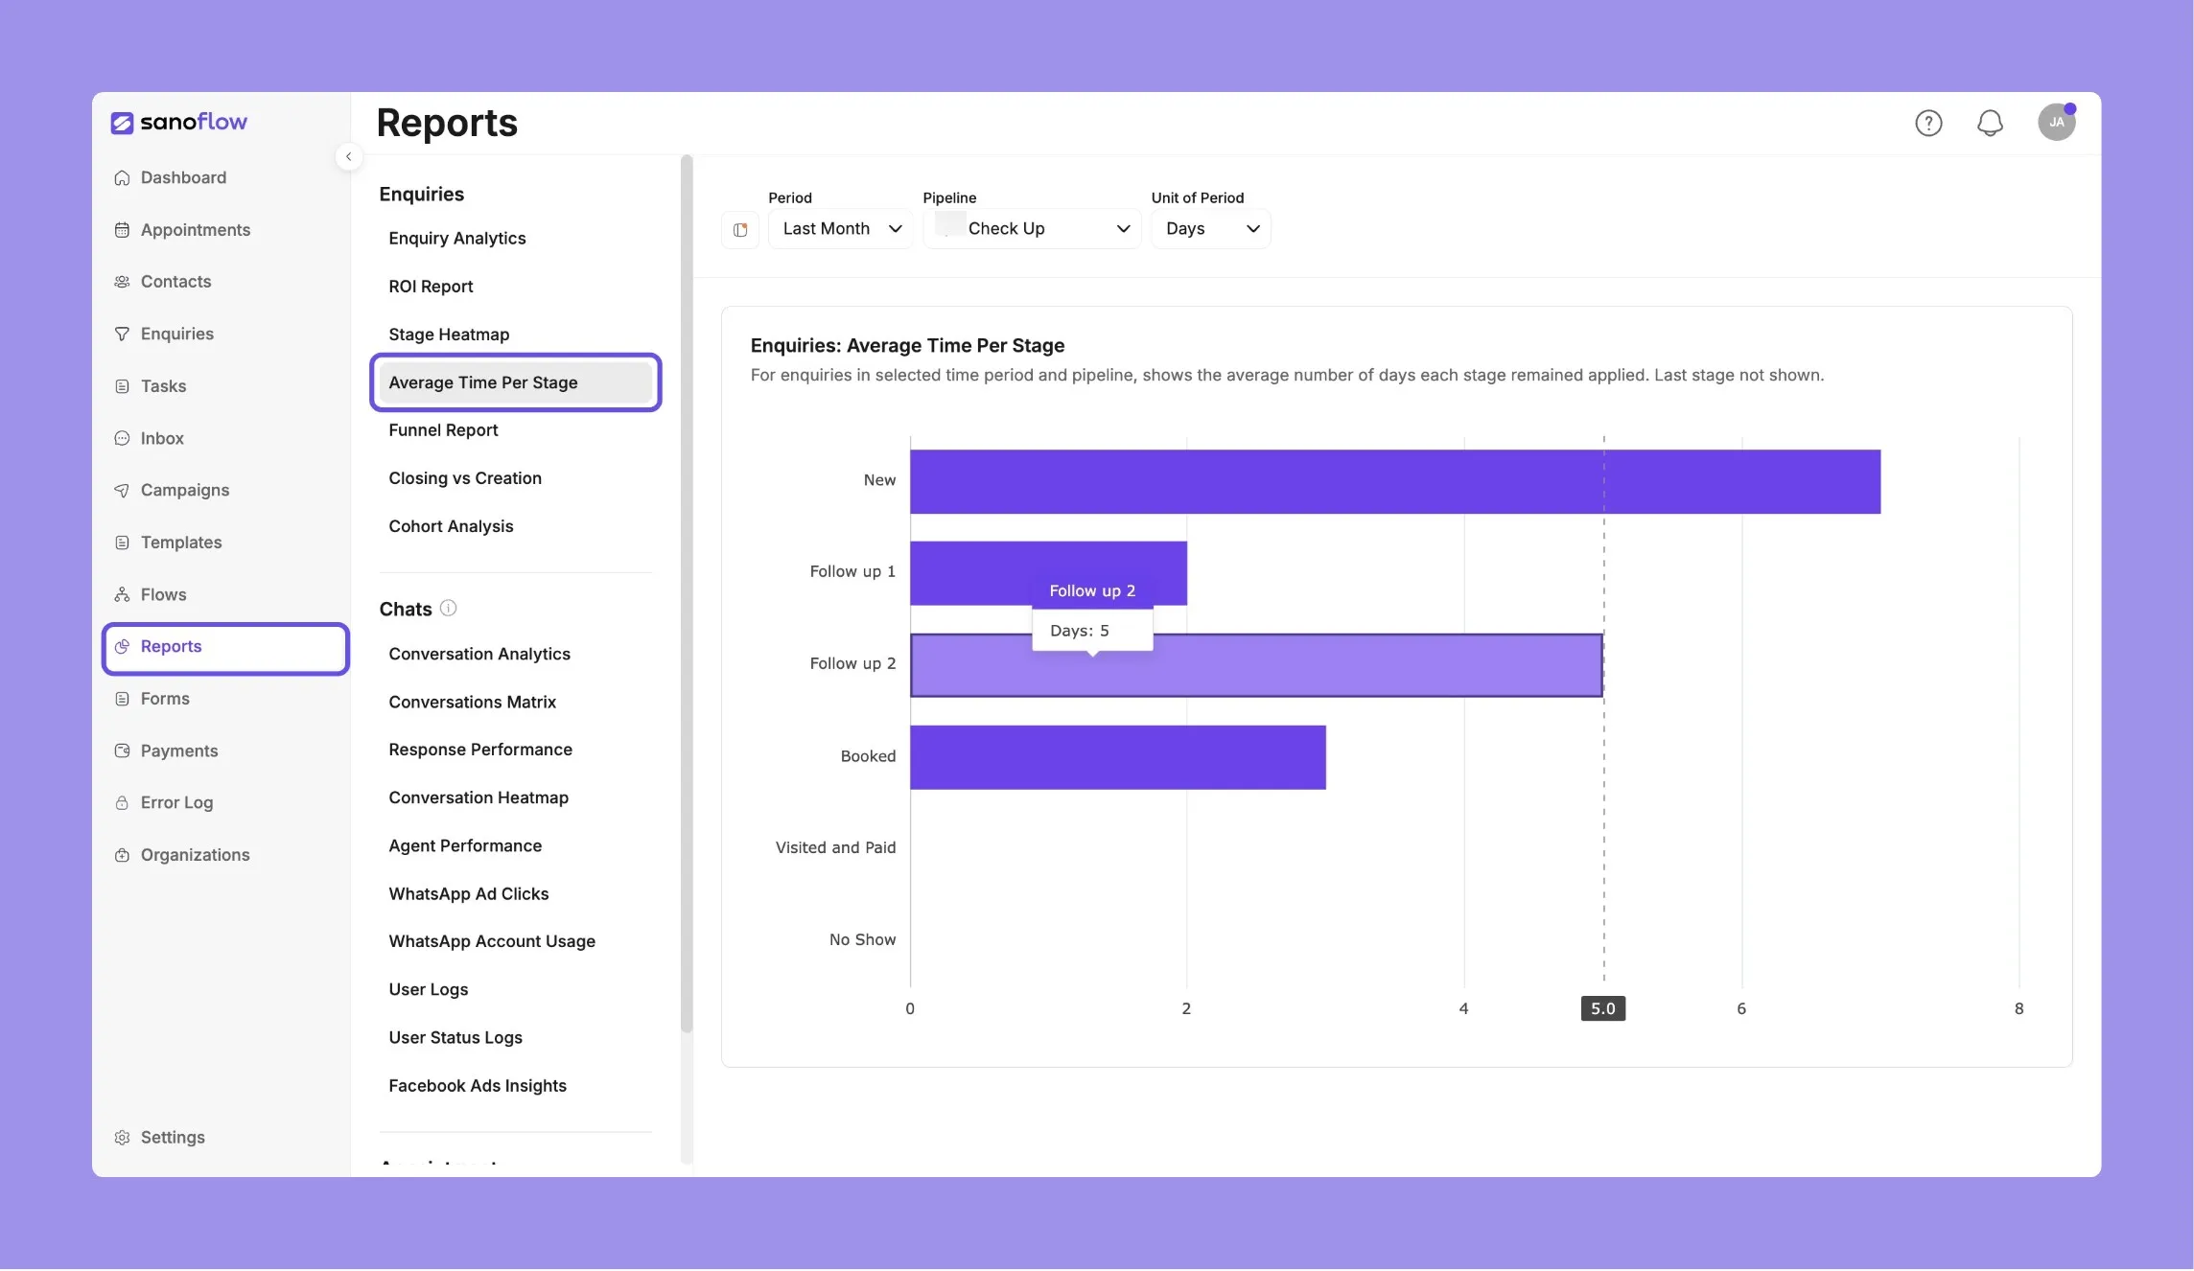Click the reports list vertical scrollbar
Screen dimensions: 2194x1271
(x=687, y=594)
